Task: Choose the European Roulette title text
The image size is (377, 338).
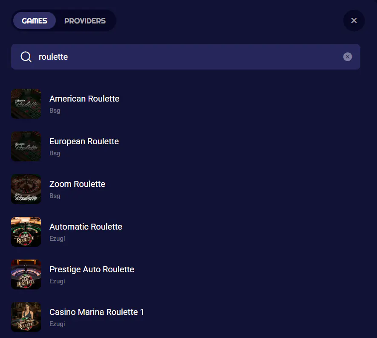Action: [x=84, y=141]
